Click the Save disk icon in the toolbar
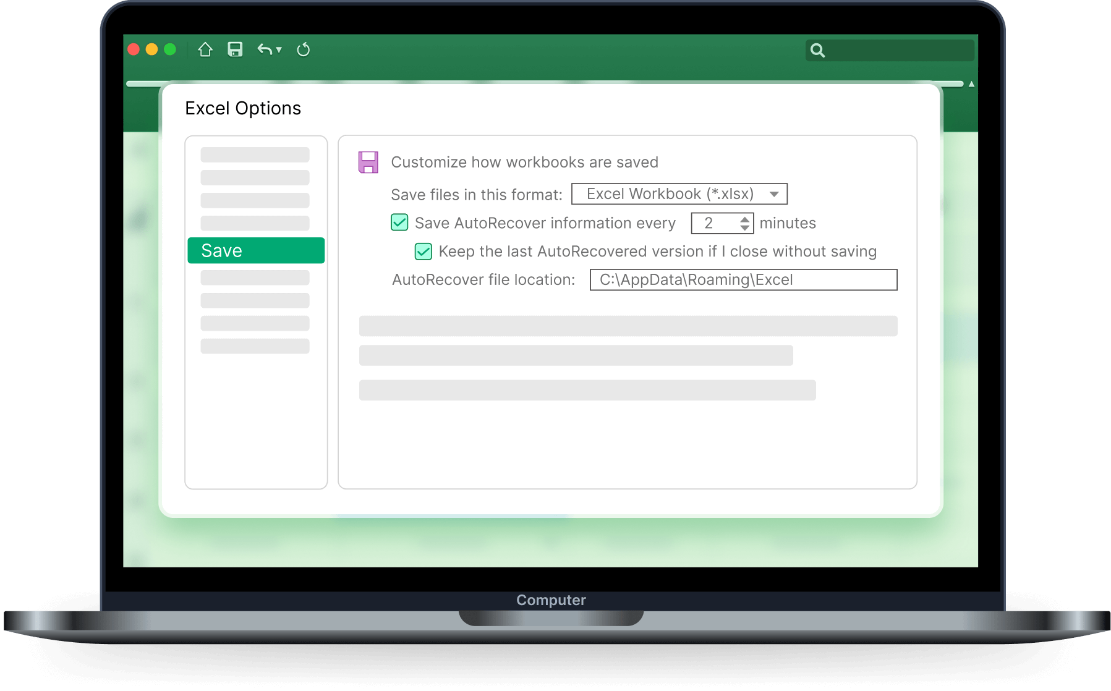This screenshot has height=691, width=1111. click(234, 49)
